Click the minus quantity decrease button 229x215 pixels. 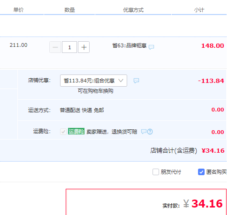click(x=55, y=47)
